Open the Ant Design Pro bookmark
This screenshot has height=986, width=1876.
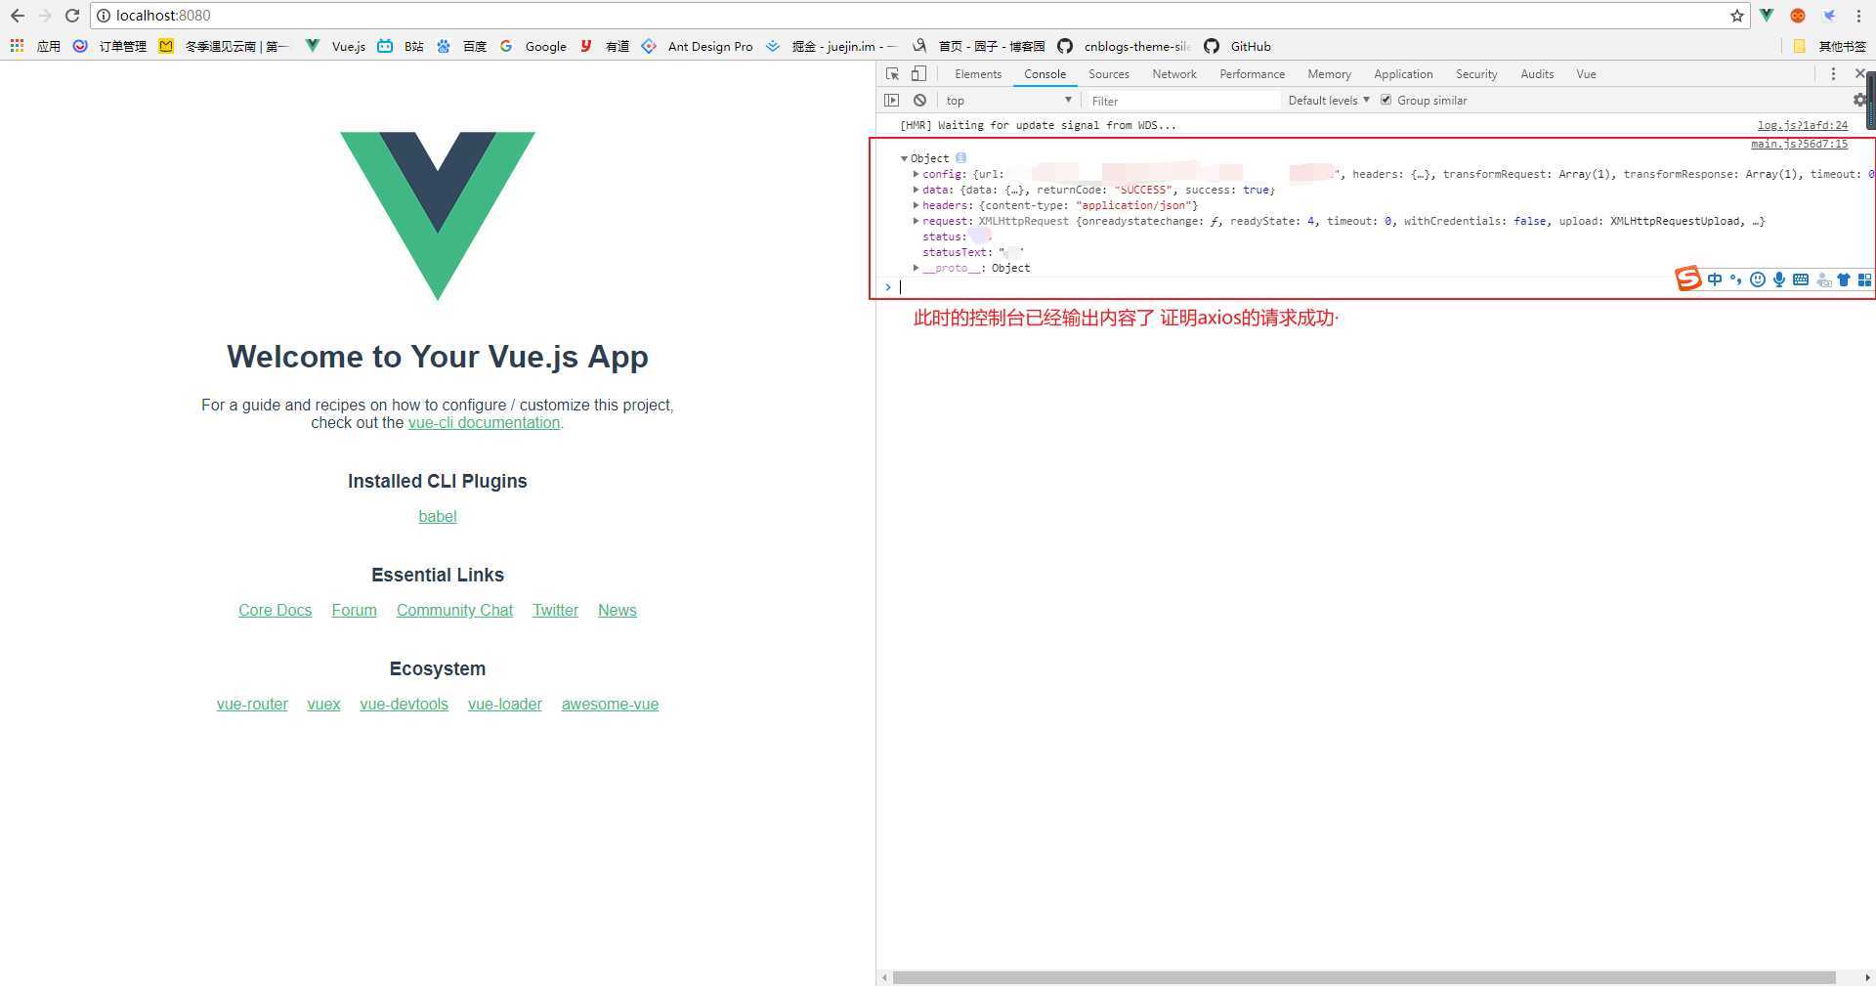click(x=698, y=46)
